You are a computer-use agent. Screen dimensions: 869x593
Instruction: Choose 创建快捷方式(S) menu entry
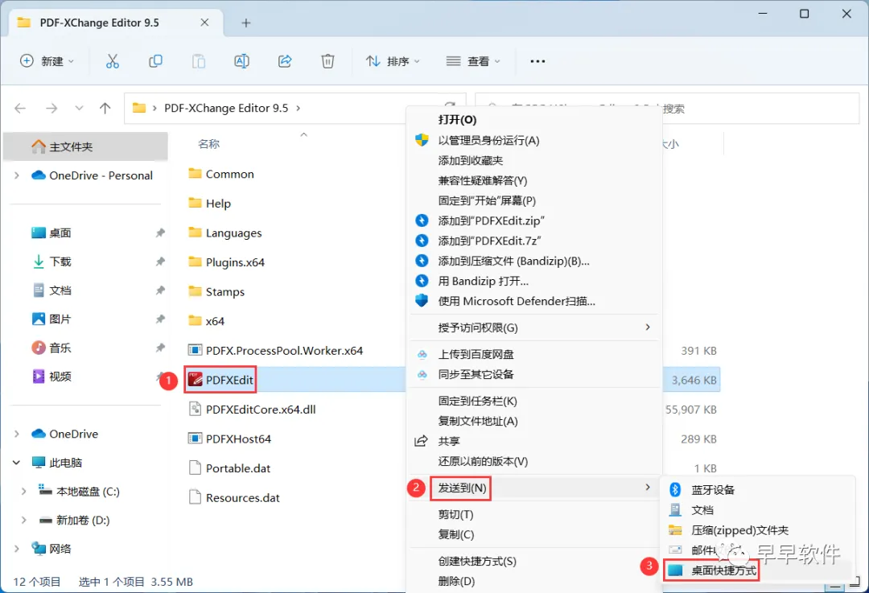[476, 561]
